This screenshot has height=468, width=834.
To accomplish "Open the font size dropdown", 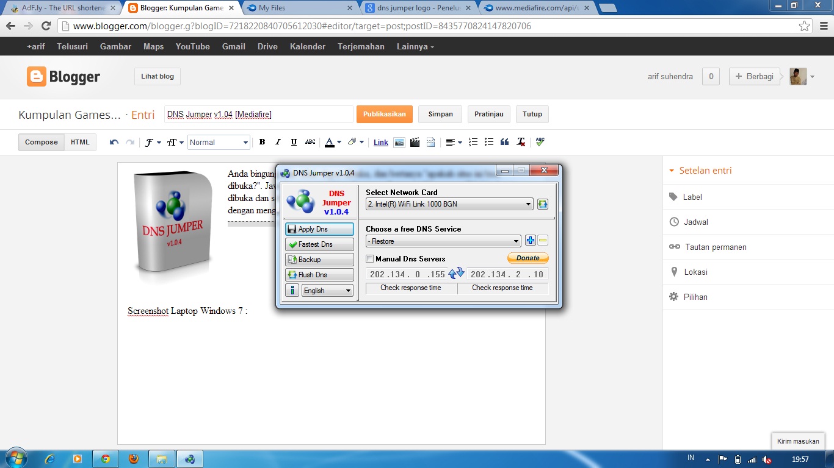I will 176,142.
